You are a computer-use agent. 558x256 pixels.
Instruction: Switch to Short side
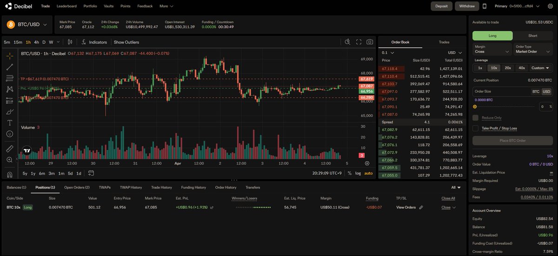point(533,36)
